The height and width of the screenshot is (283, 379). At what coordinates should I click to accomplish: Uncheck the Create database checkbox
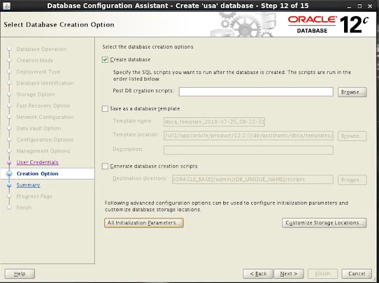tap(105, 59)
